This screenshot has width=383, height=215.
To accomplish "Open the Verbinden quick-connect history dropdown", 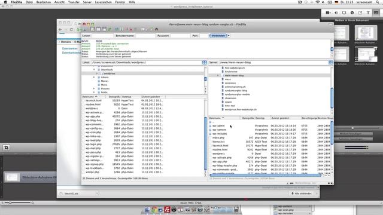I will tap(229, 36).
